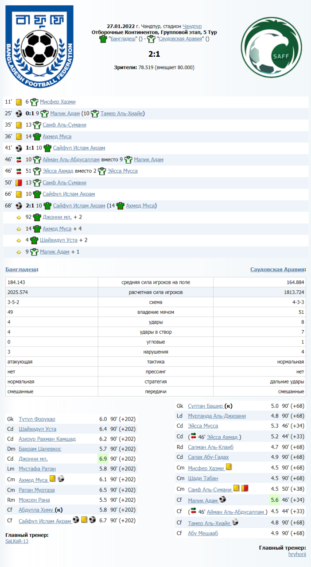
Task: Open Салман Аль-Клаиб's player link
Action: (x=210, y=447)
